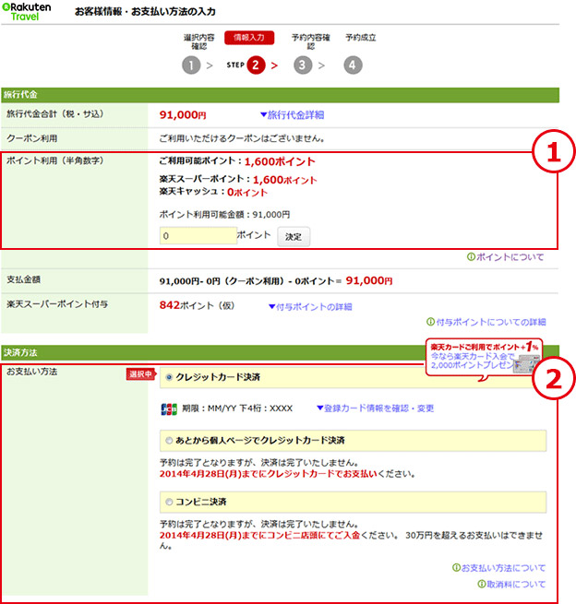Click the JCB card logo
The width and height of the screenshot is (576, 604).
(169, 409)
